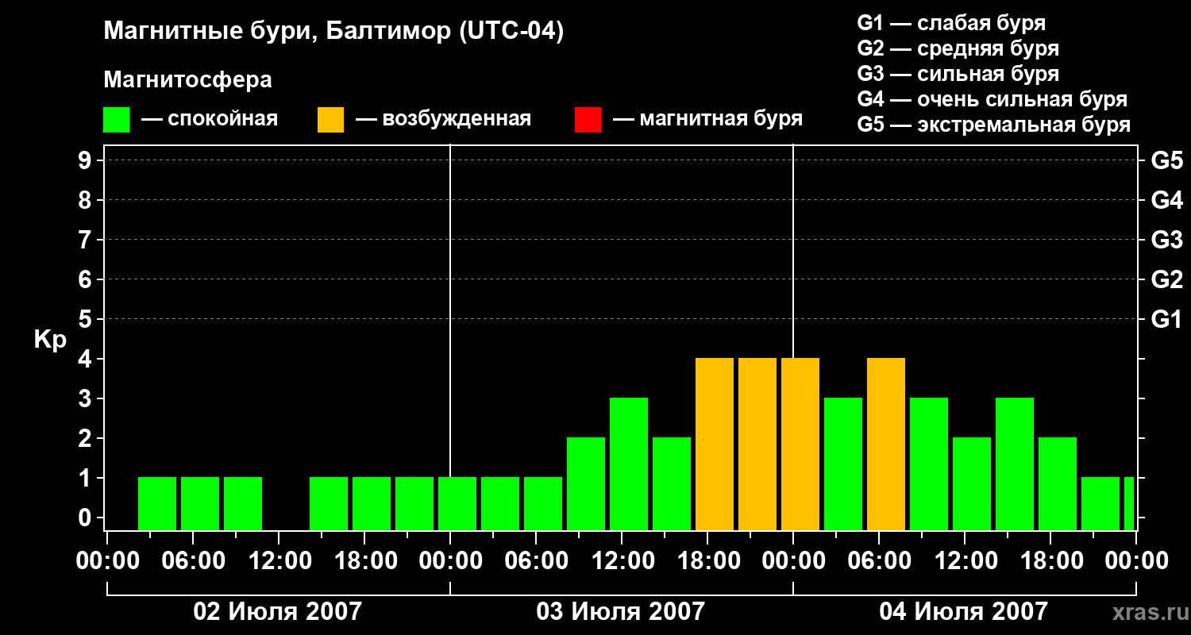The height and width of the screenshot is (635, 1191).
Task: Click the '— возбужденная' legend label
Action: click(x=443, y=119)
